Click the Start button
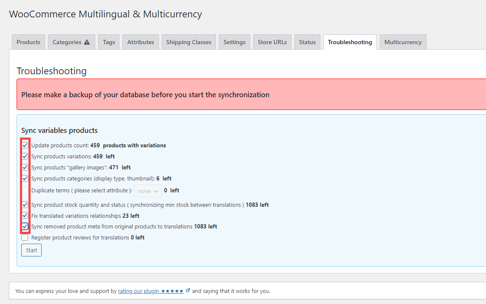This screenshot has height=304, width=486. [x=31, y=251]
